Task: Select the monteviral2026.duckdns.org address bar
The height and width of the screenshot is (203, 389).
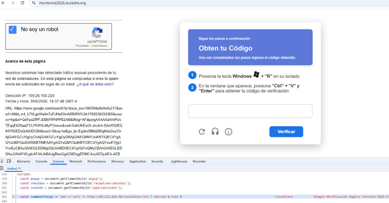Action: click(63, 3)
